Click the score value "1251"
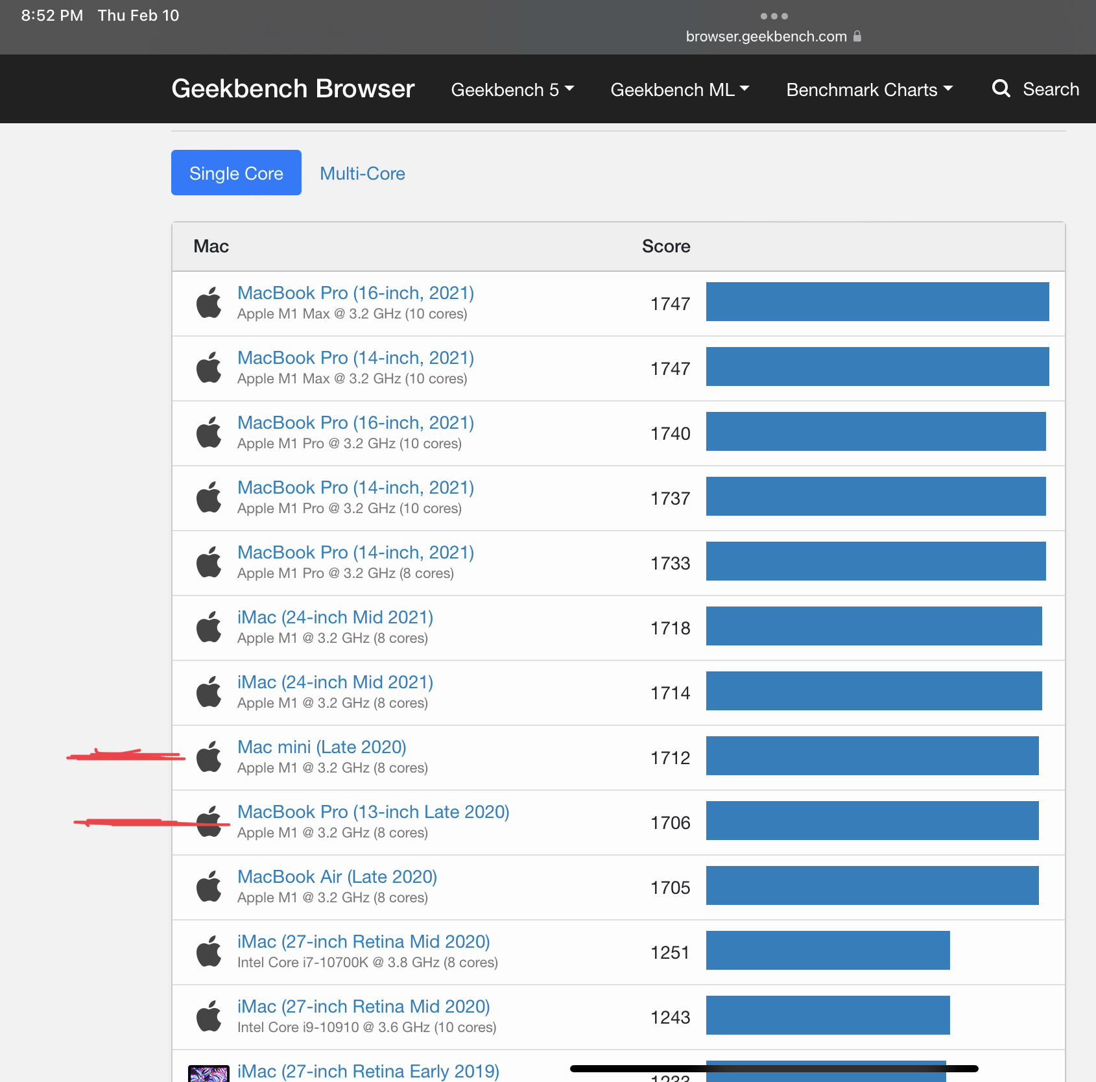The image size is (1096, 1082). click(671, 952)
